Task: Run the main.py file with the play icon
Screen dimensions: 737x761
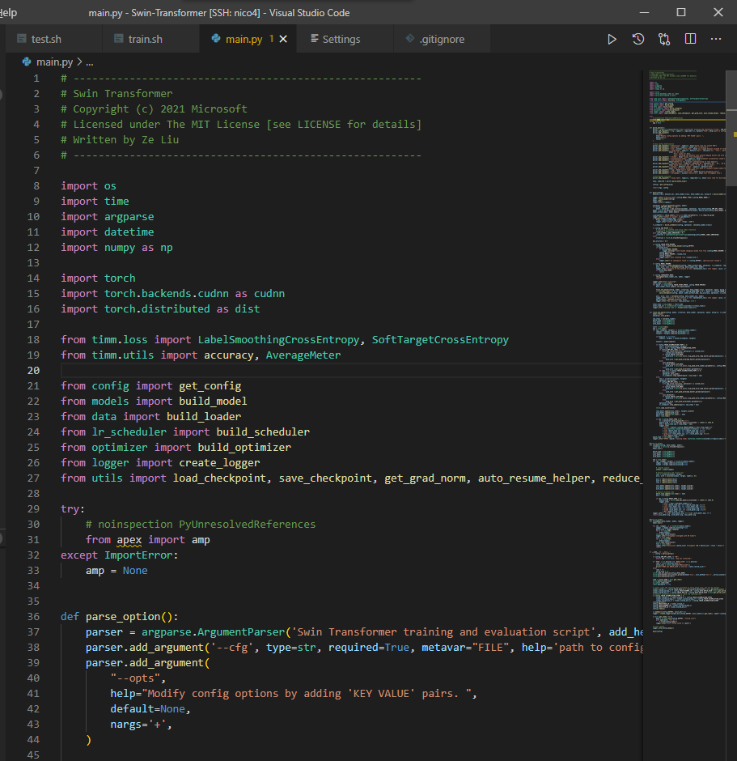Action: [612, 38]
